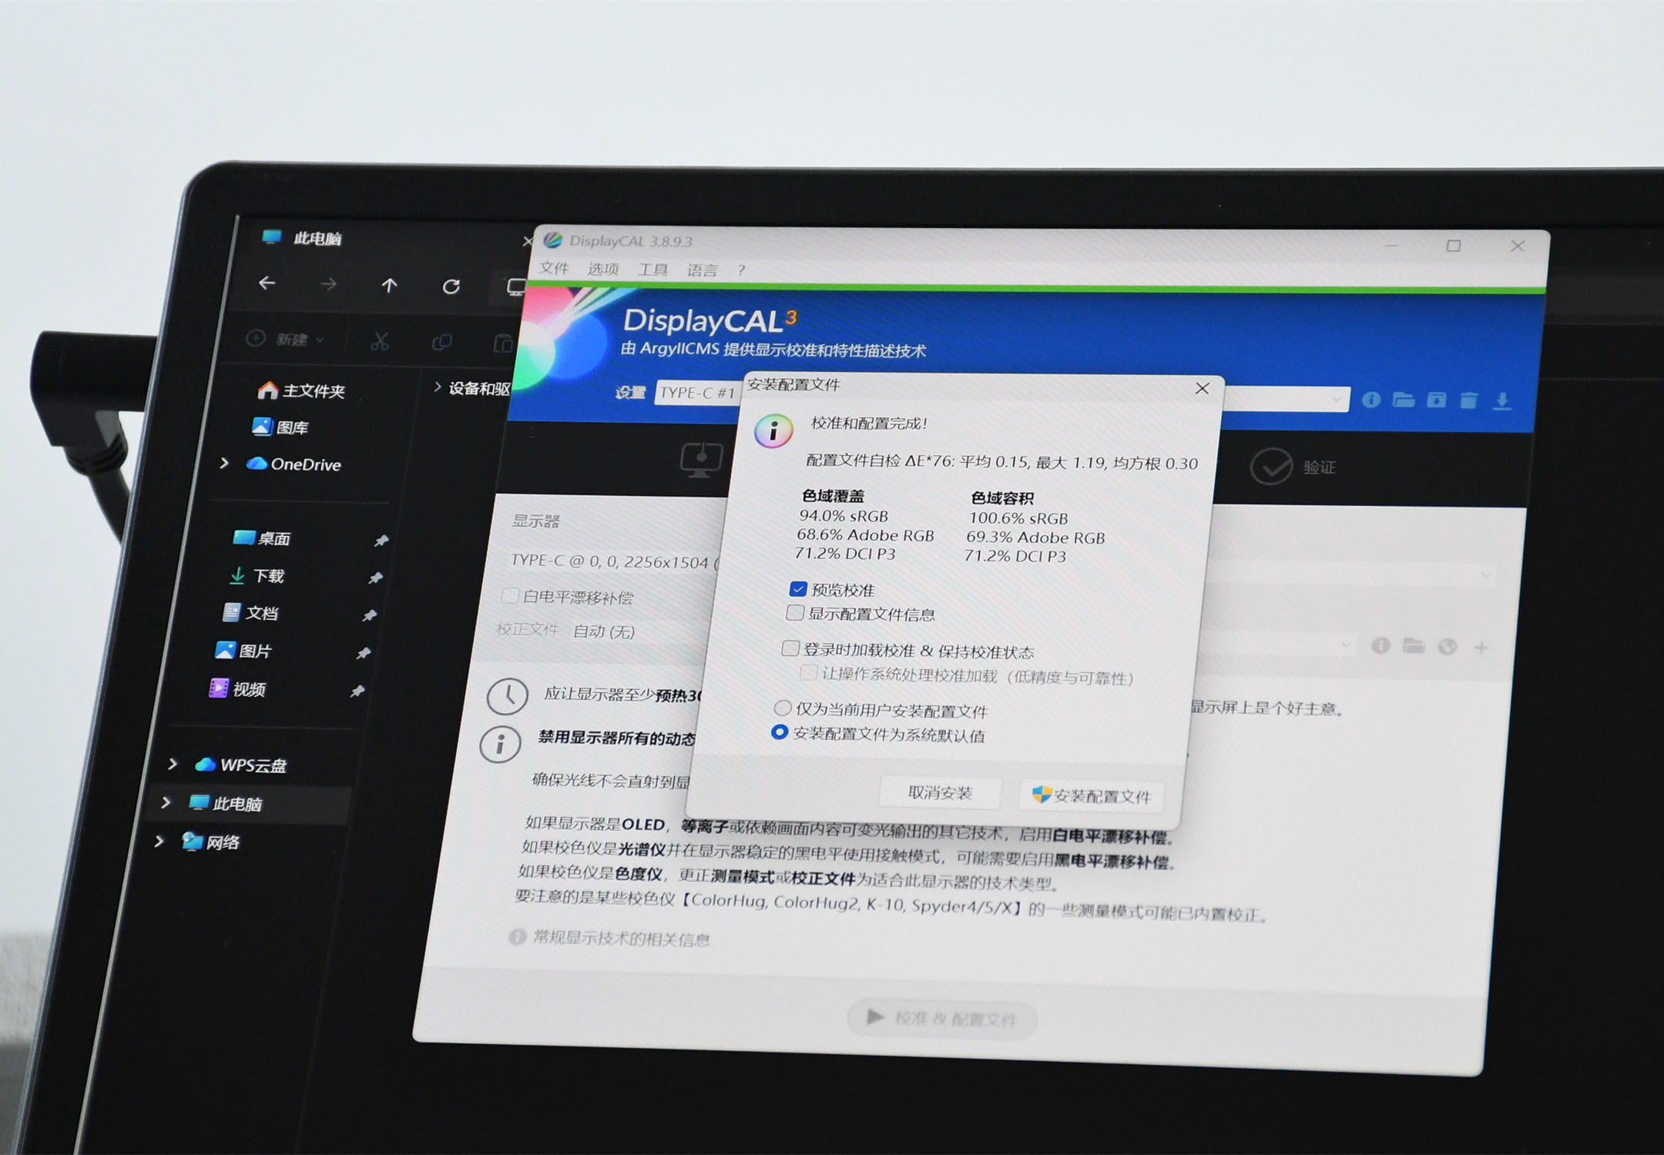Click the add correction plus icon

pyautogui.click(x=1481, y=648)
